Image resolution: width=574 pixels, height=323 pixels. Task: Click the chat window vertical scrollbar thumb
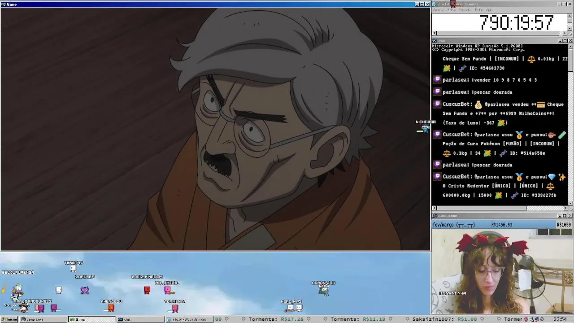pyautogui.click(x=570, y=60)
